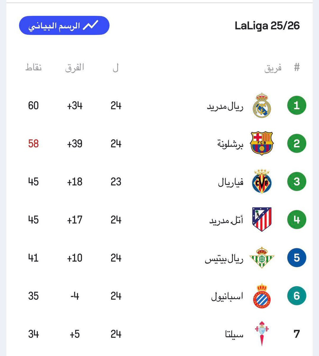Sort by نقاط points column header
Screen dimensions: 319x356
click(x=33, y=68)
